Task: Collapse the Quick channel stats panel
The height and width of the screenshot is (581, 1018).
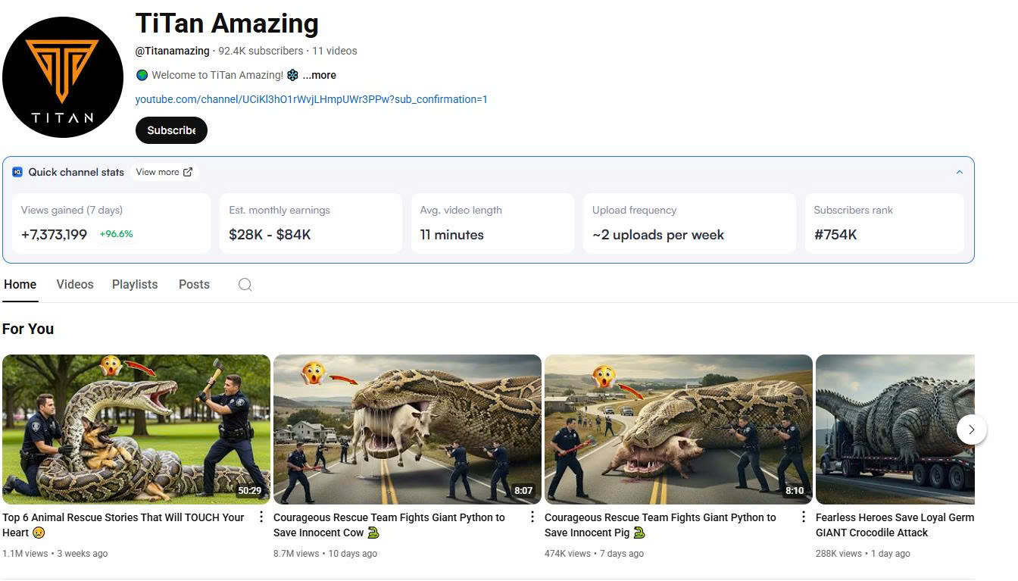Action: tap(959, 172)
